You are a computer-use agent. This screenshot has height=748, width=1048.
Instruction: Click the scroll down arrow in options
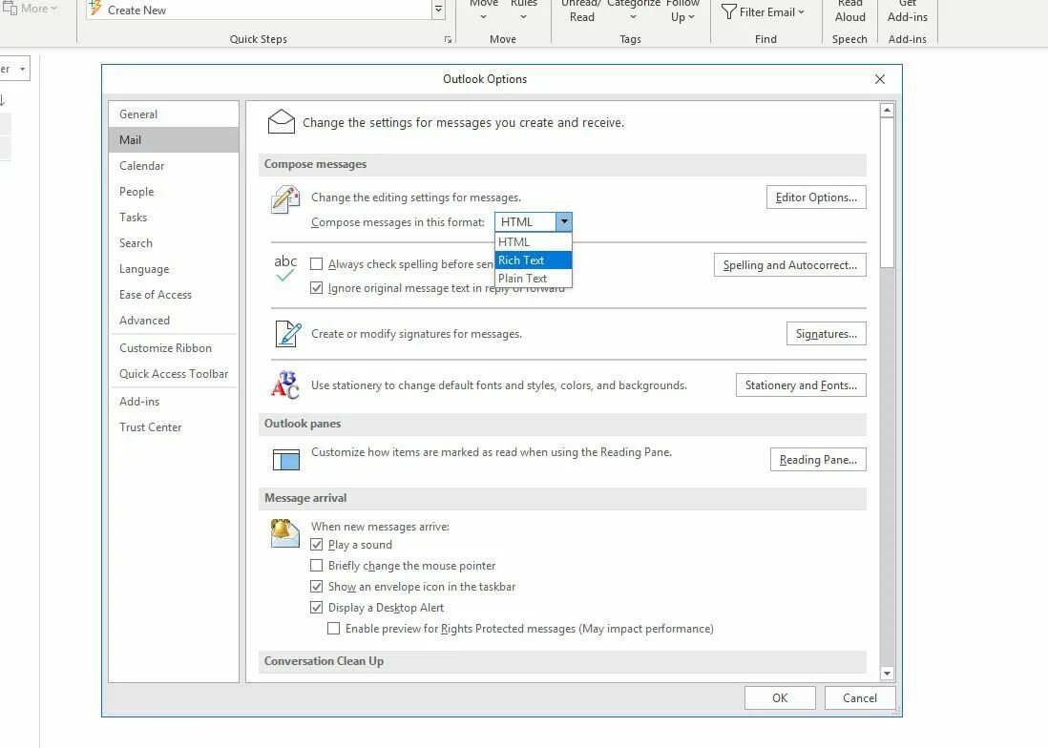click(887, 674)
